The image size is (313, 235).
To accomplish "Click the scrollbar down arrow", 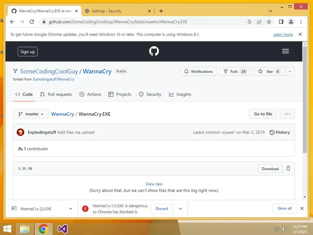I will point(305,197).
